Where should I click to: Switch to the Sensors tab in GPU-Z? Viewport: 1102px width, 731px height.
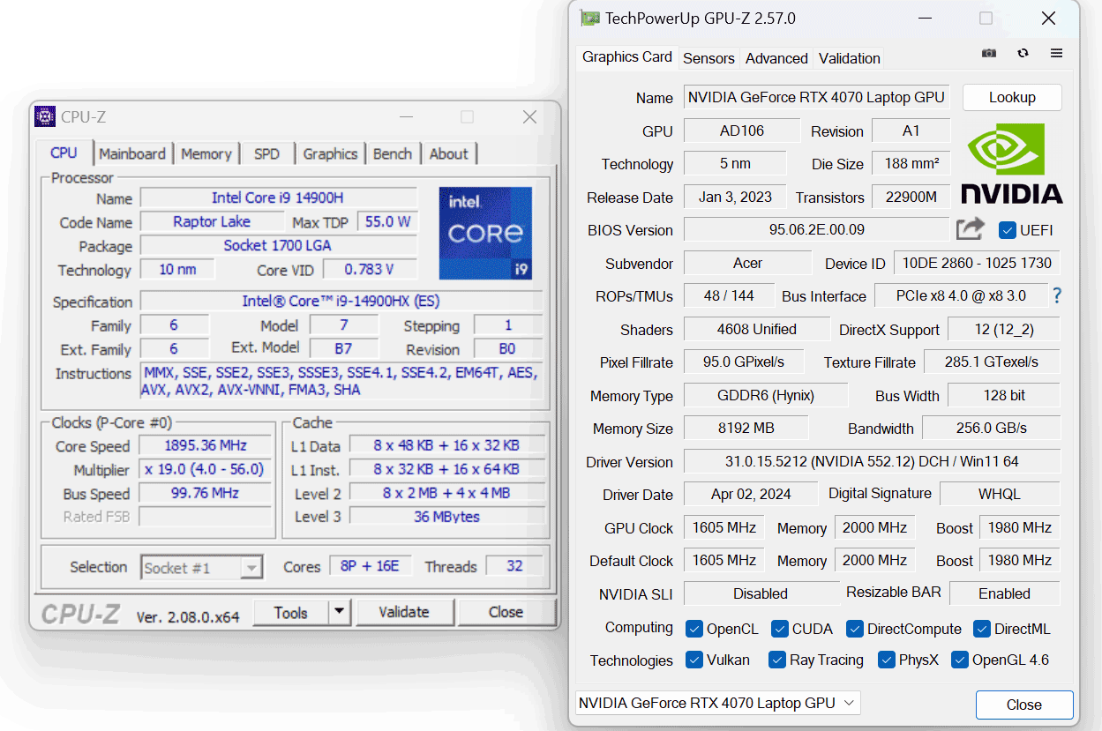coord(708,58)
